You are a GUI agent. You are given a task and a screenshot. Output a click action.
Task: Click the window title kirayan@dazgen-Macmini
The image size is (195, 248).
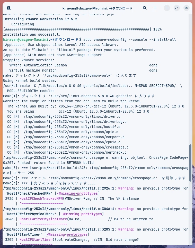pyautogui.click(x=97, y=8)
